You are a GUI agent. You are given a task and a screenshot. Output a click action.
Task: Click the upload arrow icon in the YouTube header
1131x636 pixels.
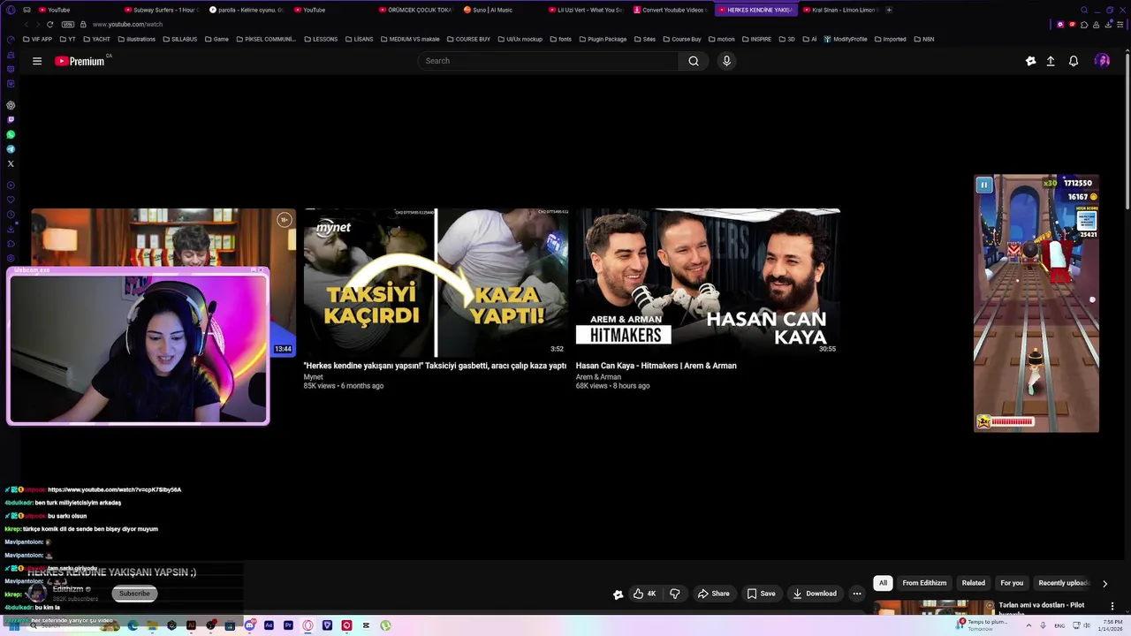point(1051,61)
